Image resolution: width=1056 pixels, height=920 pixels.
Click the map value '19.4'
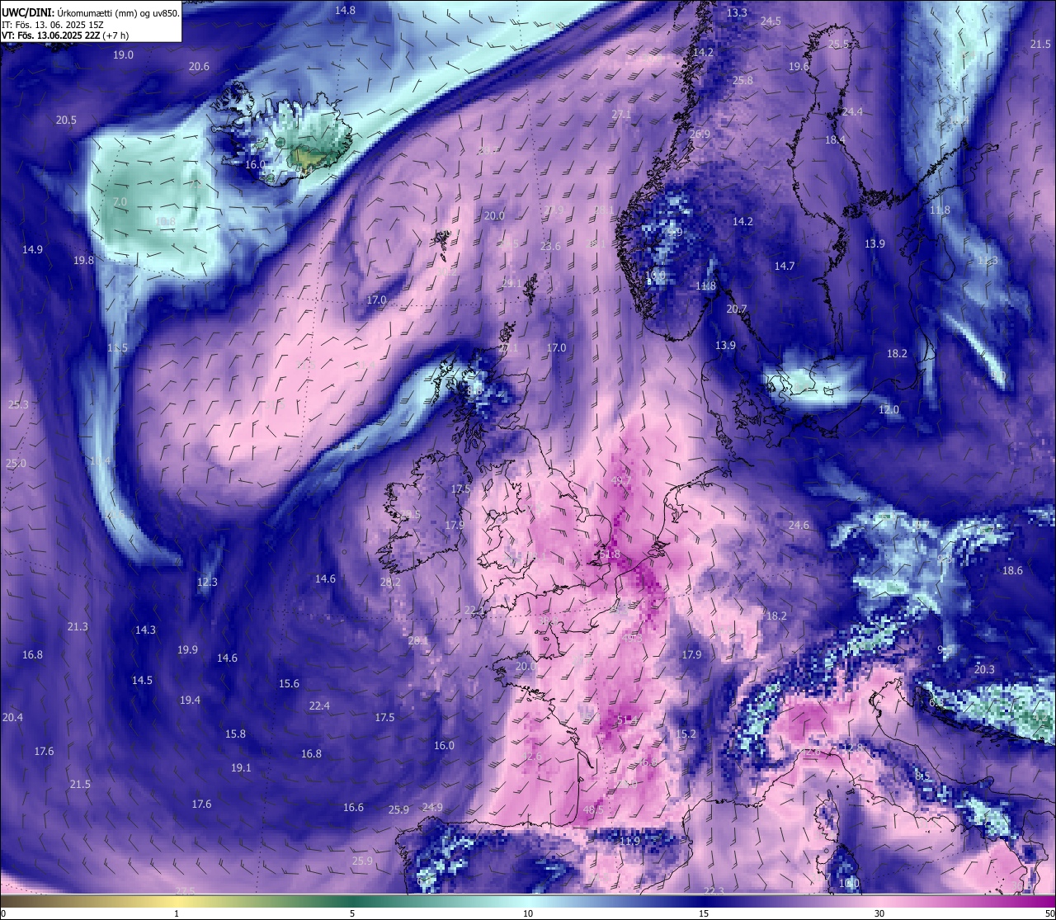click(190, 700)
